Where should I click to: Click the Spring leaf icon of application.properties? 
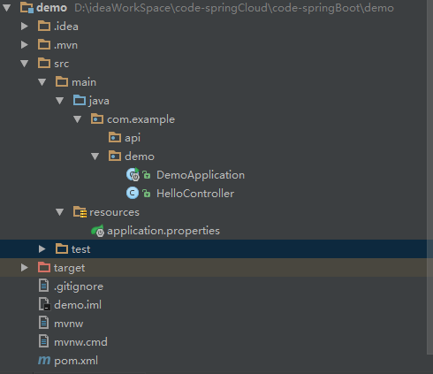97,231
